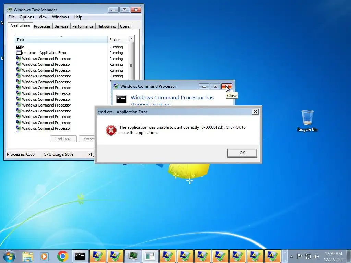Open Google Chrome from the taskbar
Image resolution: width=351 pixels, height=263 pixels.
pyautogui.click(x=62, y=256)
